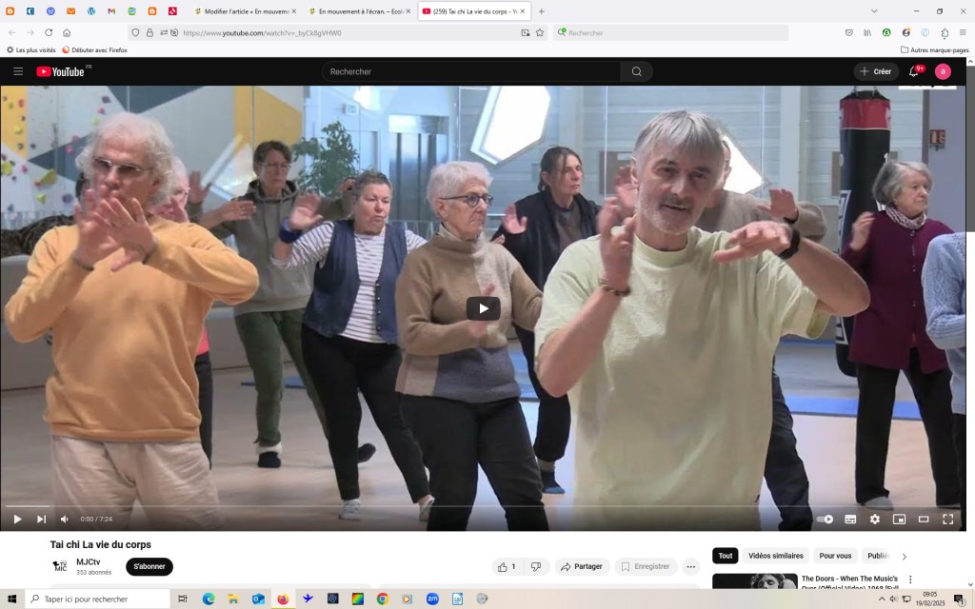Open the YouTube hamburger guide menu

point(18,71)
